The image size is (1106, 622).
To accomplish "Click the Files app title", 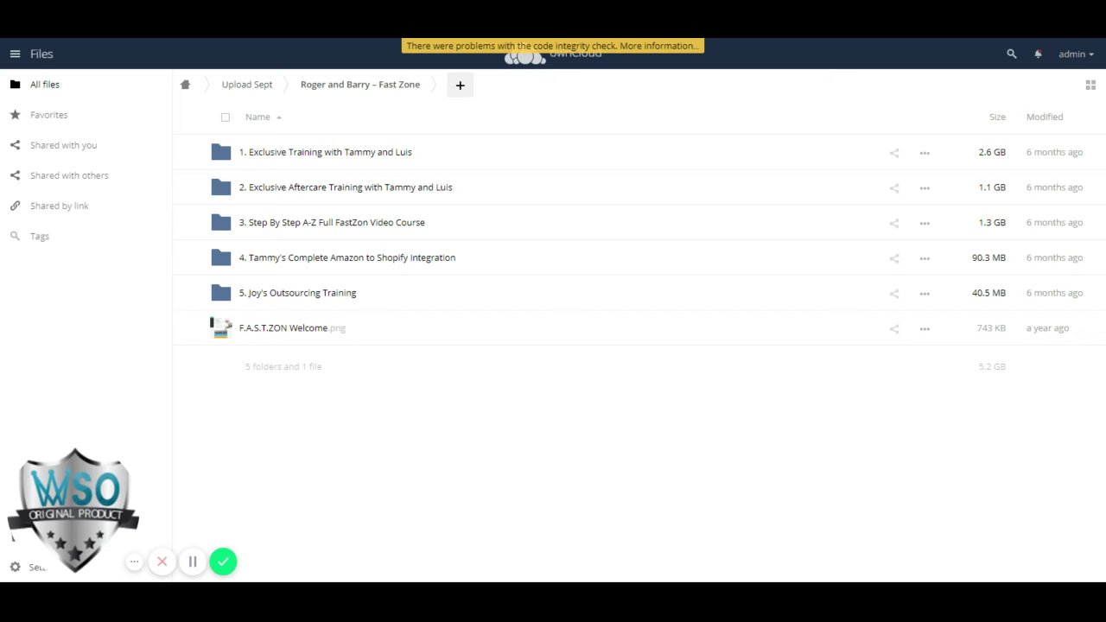I will (x=41, y=54).
